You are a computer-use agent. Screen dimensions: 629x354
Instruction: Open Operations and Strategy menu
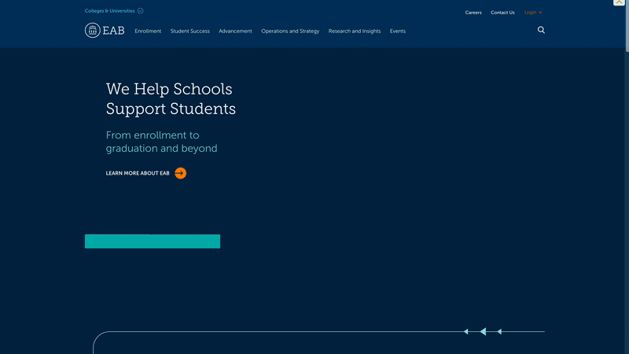(290, 31)
